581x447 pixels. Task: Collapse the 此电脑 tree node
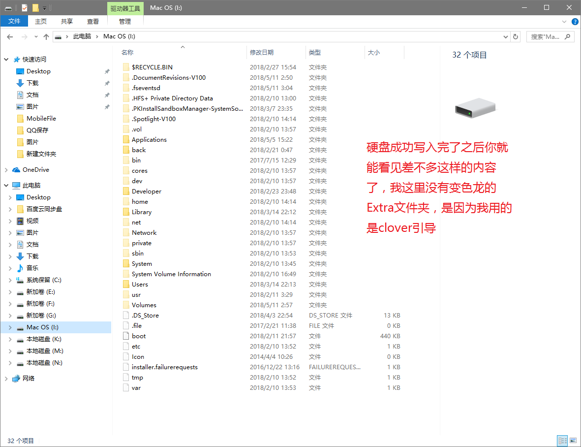coord(6,185)
